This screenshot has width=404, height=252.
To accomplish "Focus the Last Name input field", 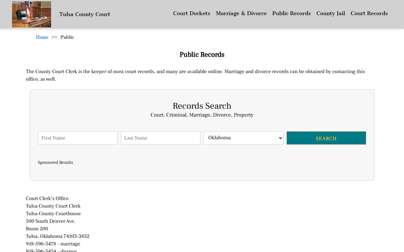I will pos(160,138).
